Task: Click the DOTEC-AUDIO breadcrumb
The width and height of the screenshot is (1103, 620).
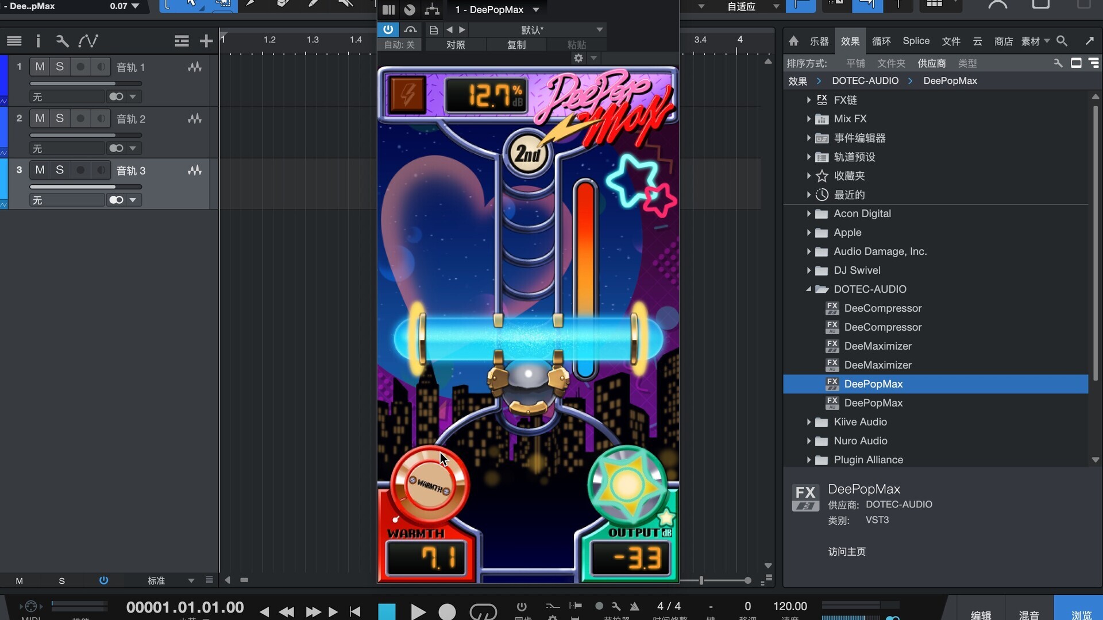Action: 865,81
